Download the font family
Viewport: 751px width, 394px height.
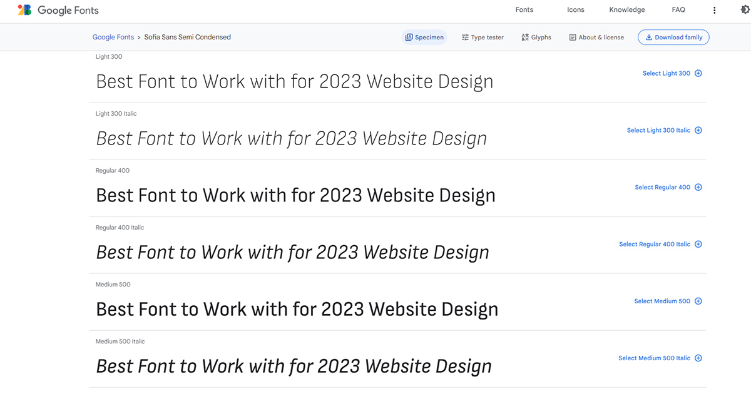pyautogui.click(x=673, y=38)
